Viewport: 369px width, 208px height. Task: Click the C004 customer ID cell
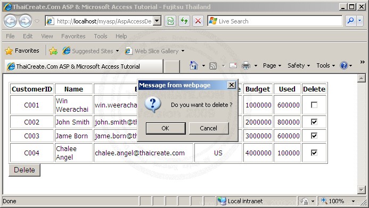pos(32,153)
